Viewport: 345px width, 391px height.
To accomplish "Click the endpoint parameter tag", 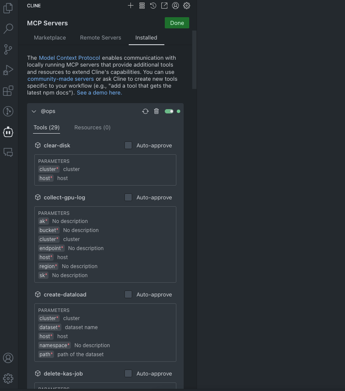I will pos(51,248).
